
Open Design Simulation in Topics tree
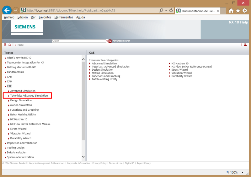tap(21, 100)
